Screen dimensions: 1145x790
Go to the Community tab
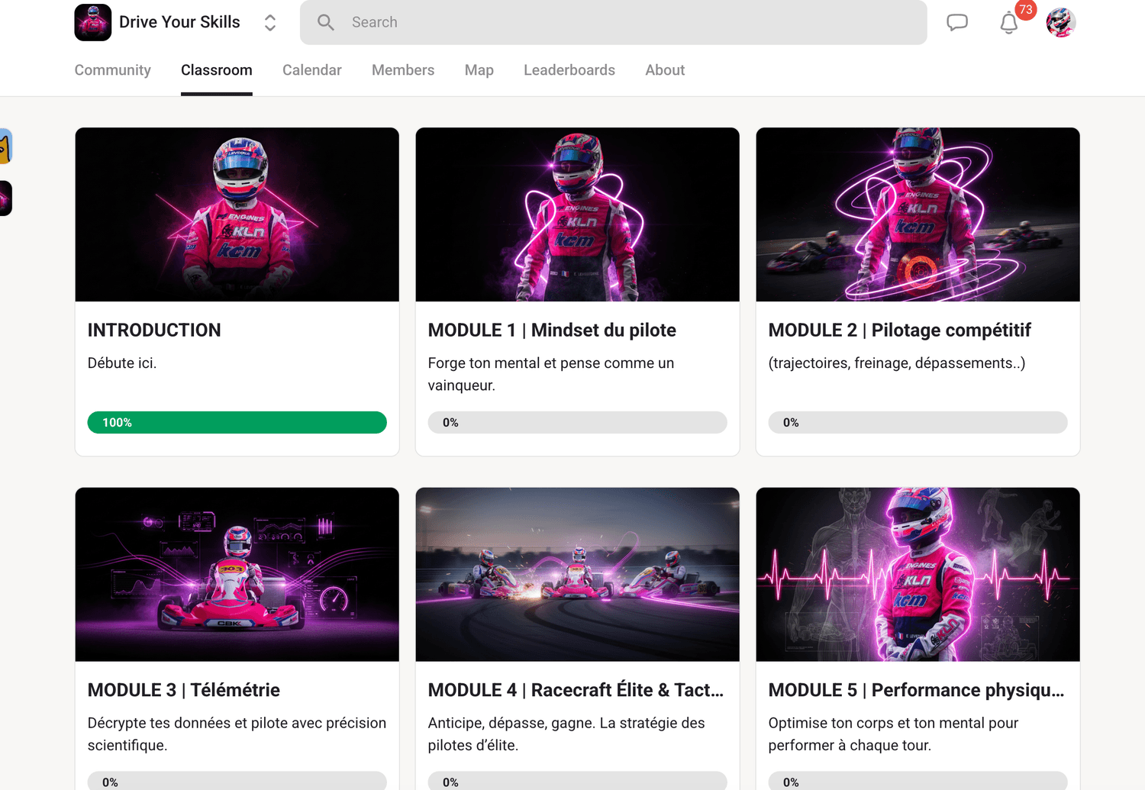click(x=113, y=70)
